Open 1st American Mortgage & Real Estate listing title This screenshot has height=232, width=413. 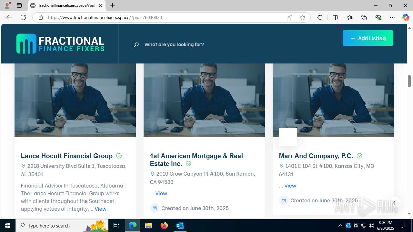pyautogui.click(x=196, y=160)
